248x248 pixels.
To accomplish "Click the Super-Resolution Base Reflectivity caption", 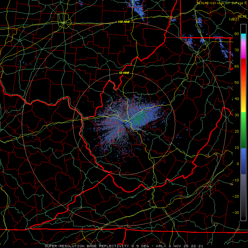I will click(x=124, y=246).
